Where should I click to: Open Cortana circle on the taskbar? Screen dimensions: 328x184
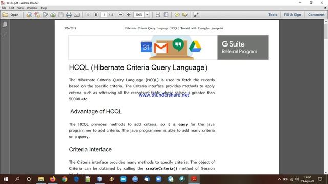(x=29, y=179)
